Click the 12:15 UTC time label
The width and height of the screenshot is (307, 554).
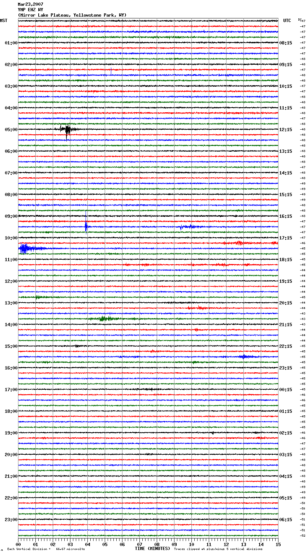click(x=286, y=130)
